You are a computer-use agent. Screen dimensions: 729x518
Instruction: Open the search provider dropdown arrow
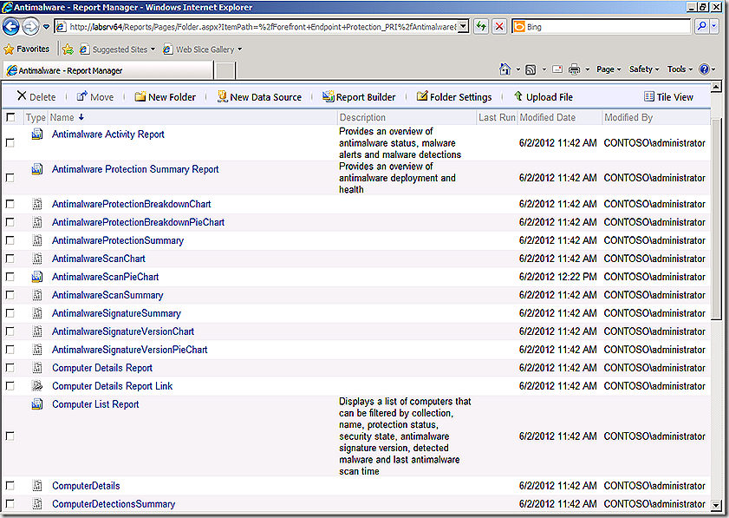[x=714, y=27]
